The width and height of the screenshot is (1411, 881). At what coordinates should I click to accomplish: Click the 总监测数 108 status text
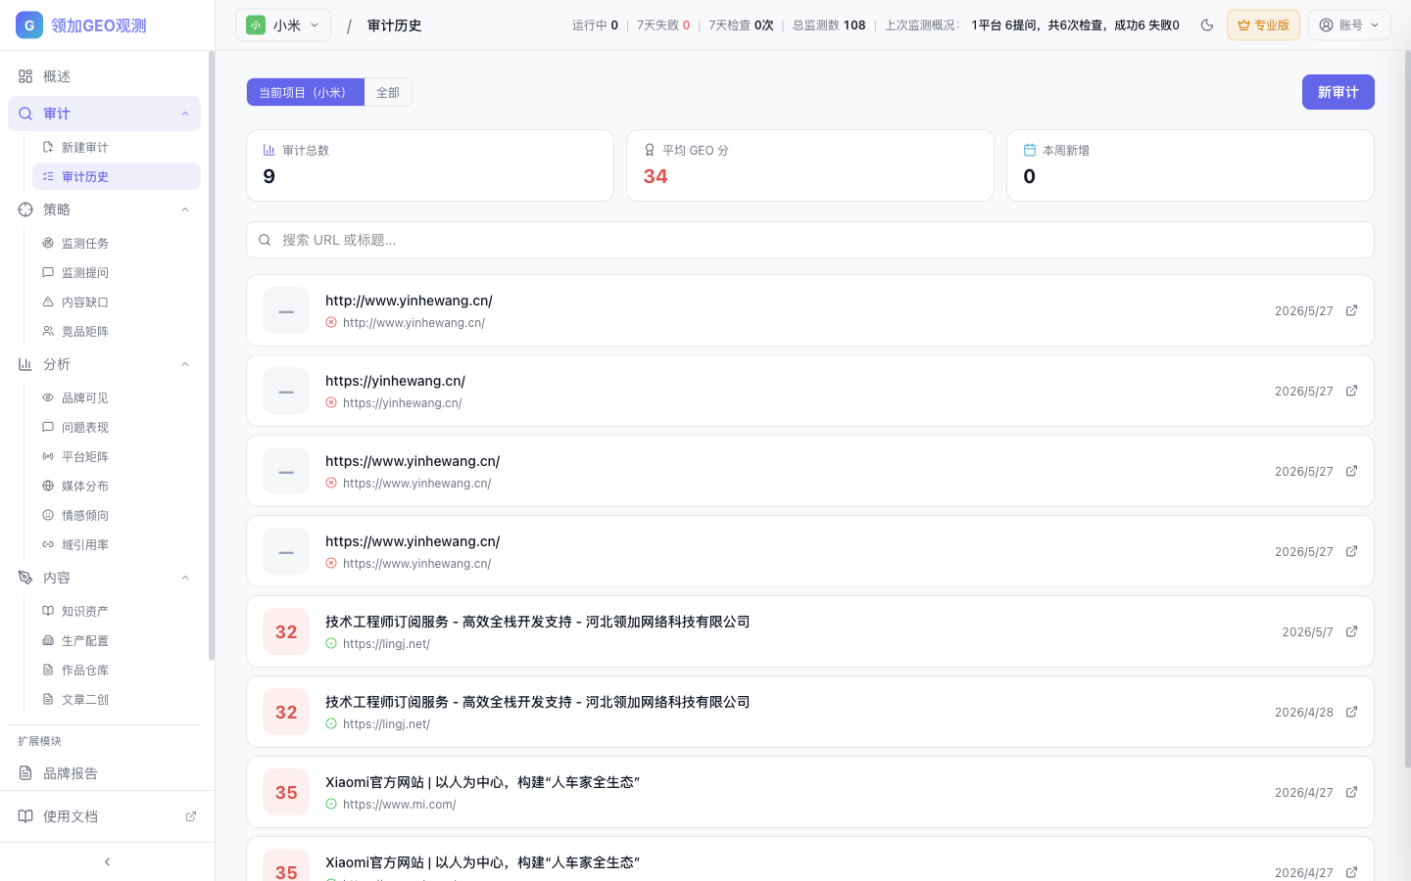(829, 25)
